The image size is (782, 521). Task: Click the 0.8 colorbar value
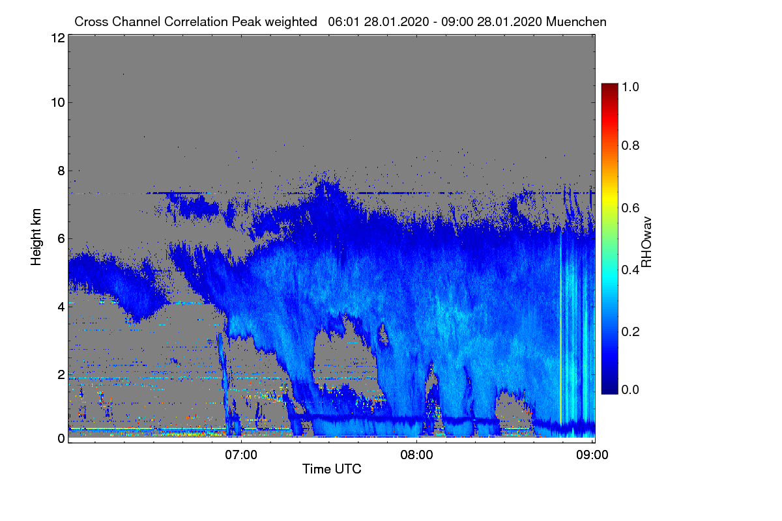pos(630,145)
